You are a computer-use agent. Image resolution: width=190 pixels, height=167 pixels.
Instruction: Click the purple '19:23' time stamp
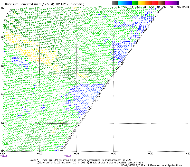pyautogui.click(x=67, y=156)
